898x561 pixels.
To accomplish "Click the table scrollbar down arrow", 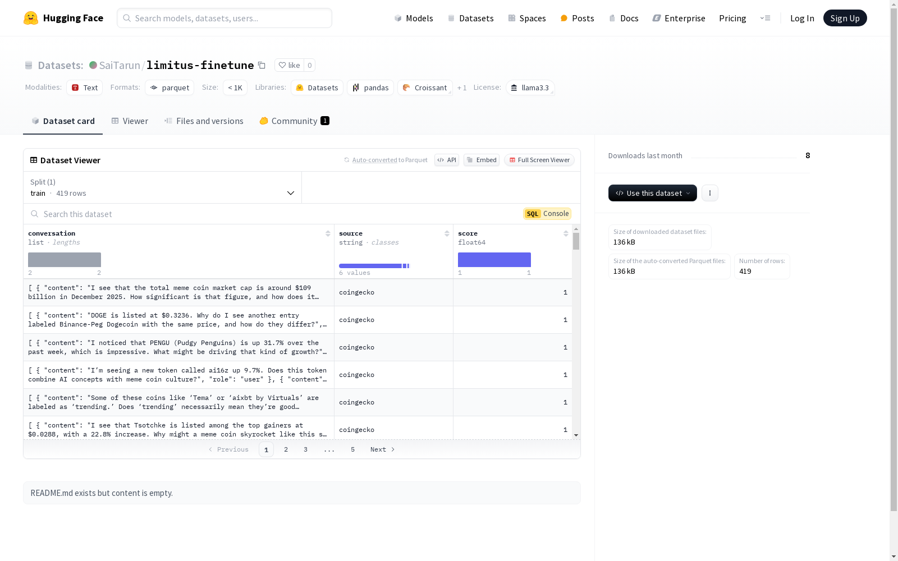I will click(x=576, y=435).
